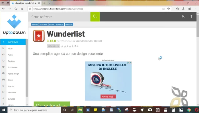Click the PERSONALE breadcrumb tag

click(x=43, y=24)
